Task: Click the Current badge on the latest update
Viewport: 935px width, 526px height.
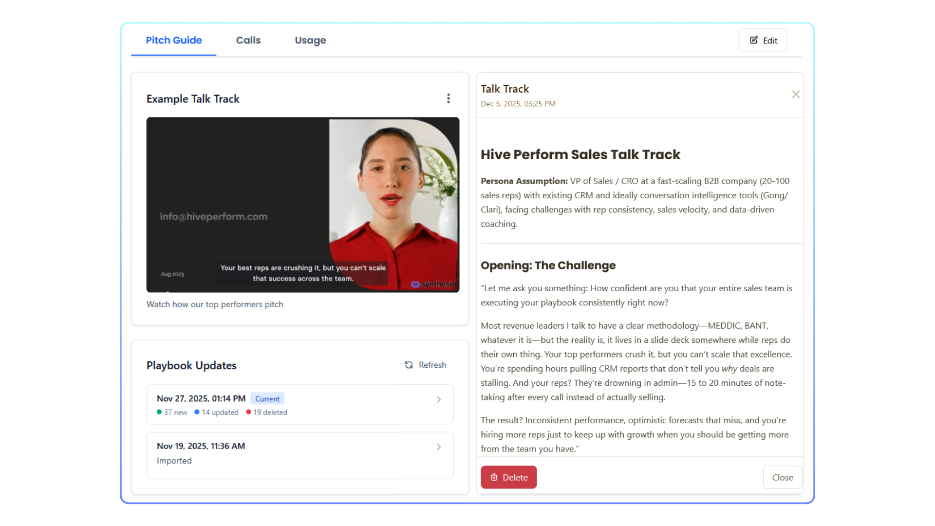Action: [267, 398]
